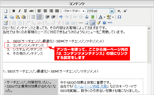154x95 pixels.
Task: Click the paste as plain text icon
Action: [24, 17]
